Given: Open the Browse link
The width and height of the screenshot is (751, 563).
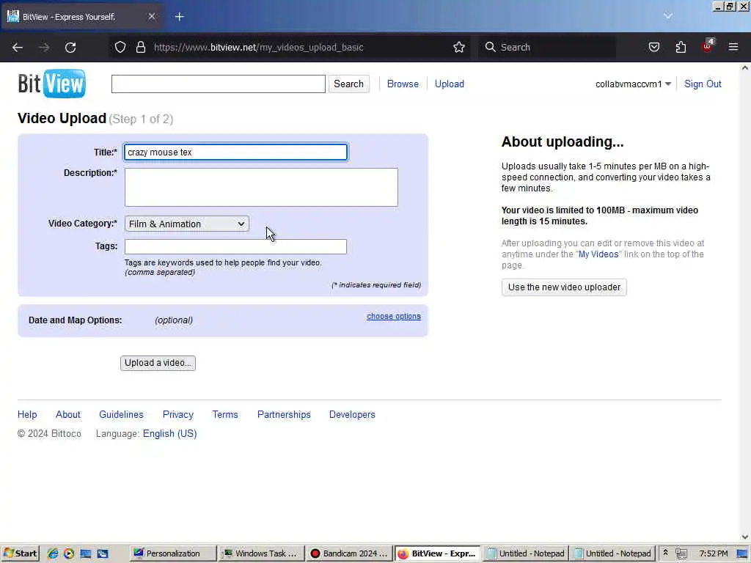Looking at the screenshot, I should 403,84.
